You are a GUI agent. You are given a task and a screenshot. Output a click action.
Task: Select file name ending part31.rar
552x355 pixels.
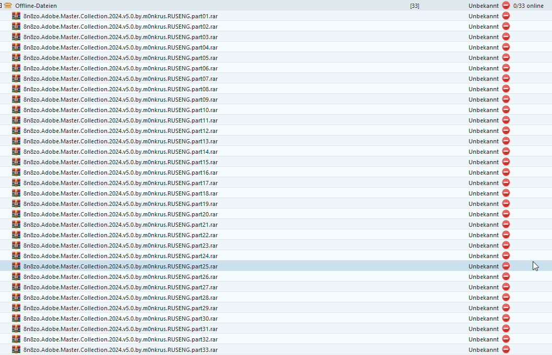[x=121, y=329]
